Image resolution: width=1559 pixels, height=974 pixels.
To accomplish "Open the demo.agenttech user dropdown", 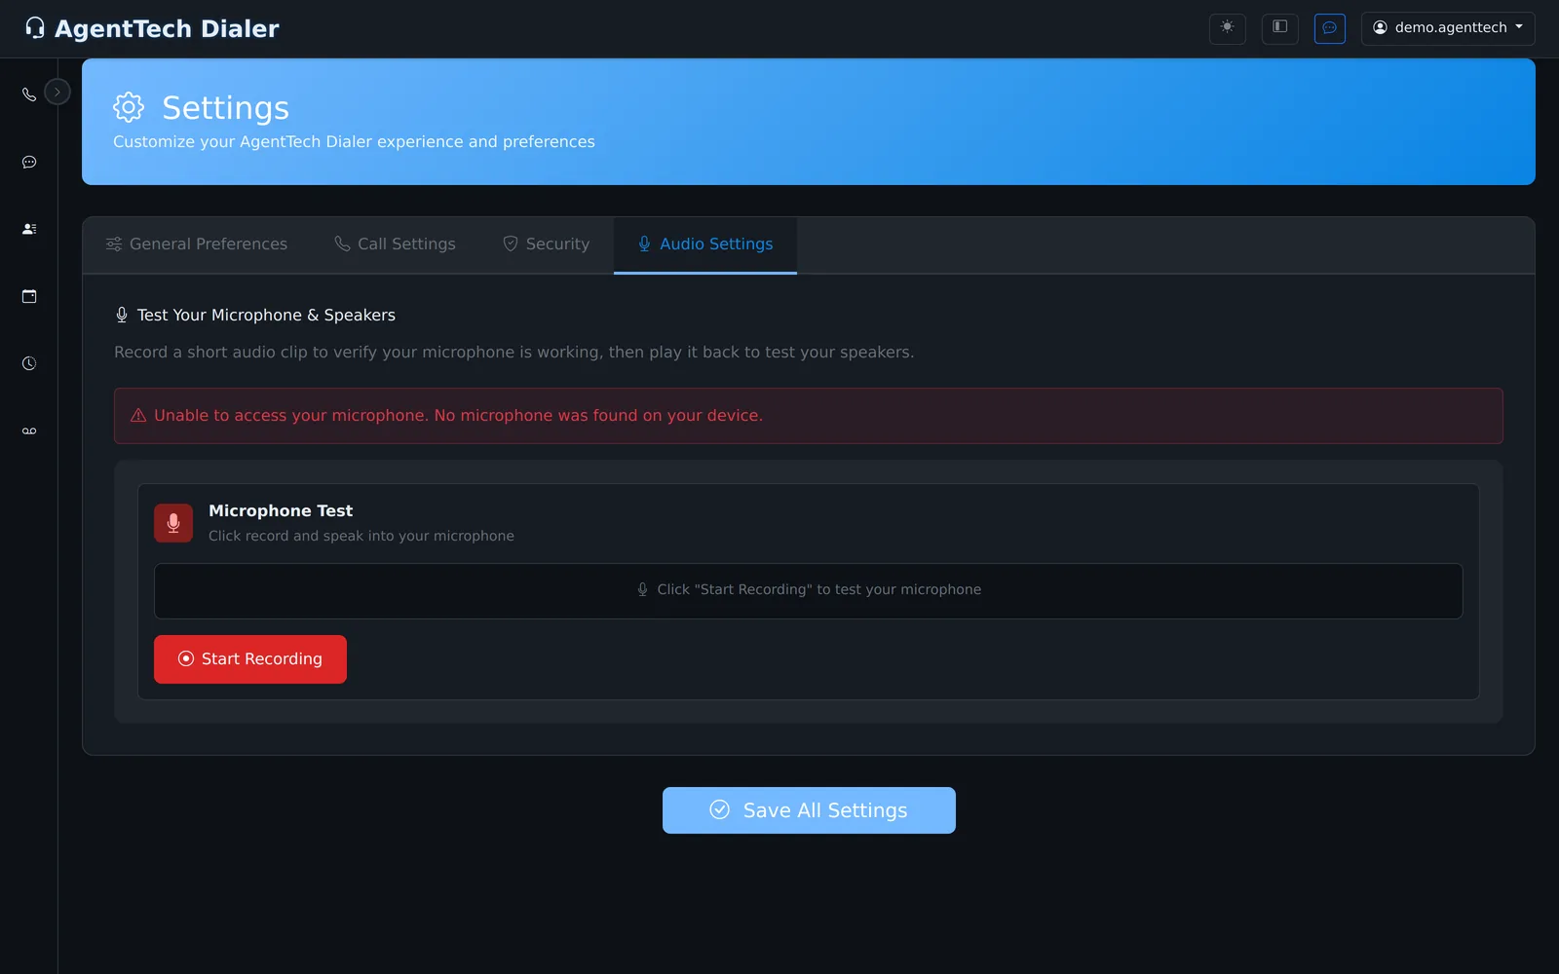I will click(x=1448, y=28).
